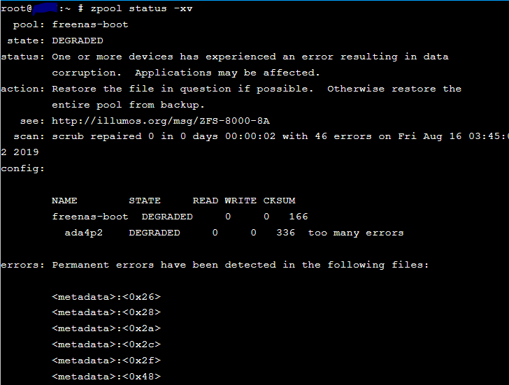The width and height of the screenshot is (509, 385).
Task: Click the WRITE column header
Action: tap(241, 201)
